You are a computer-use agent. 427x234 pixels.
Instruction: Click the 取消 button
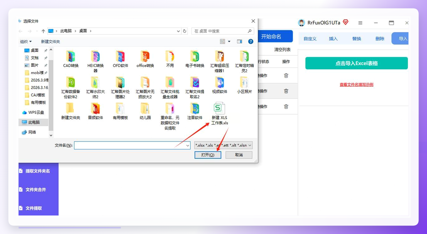coord(239,155)
